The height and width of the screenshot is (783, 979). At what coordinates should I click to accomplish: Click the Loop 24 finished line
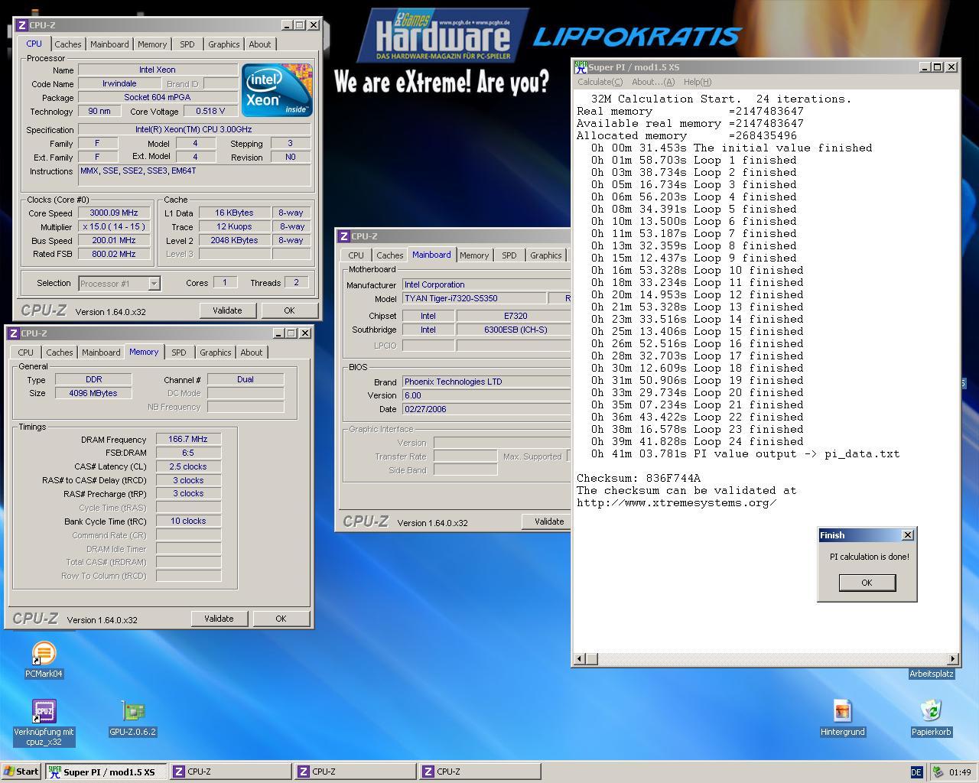click(x=697, y=442)
